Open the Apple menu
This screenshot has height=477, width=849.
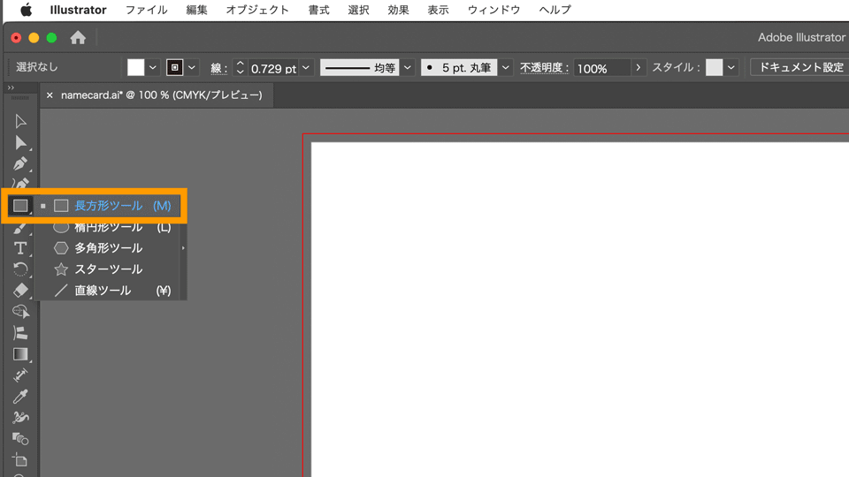pos(26,10)
